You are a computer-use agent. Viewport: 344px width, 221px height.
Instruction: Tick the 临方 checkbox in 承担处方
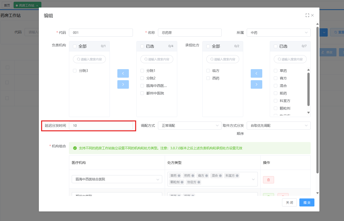coord(208,71)
